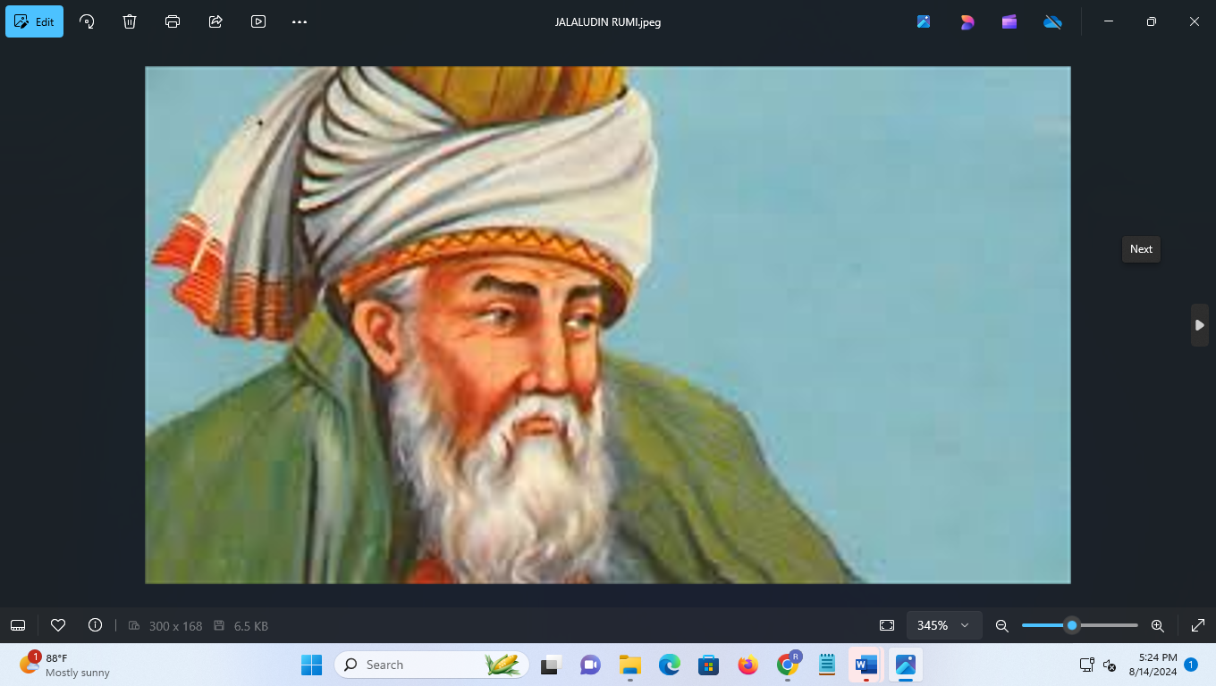Open the file info pane icon
Image resolution: width=1216 pixels, height=686 pixels.
click(x=95, y=625)
